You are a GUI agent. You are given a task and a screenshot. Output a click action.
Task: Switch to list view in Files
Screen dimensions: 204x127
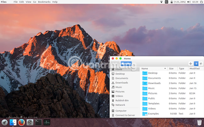(196, 63)
